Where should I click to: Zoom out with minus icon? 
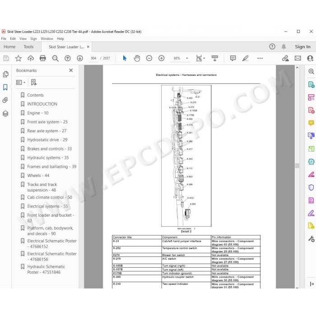149,58
